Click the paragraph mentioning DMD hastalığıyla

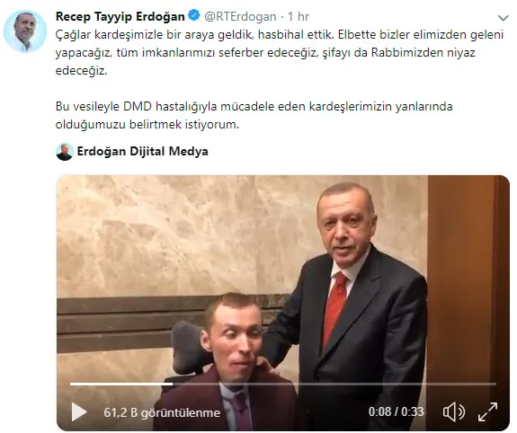(254, 115)
